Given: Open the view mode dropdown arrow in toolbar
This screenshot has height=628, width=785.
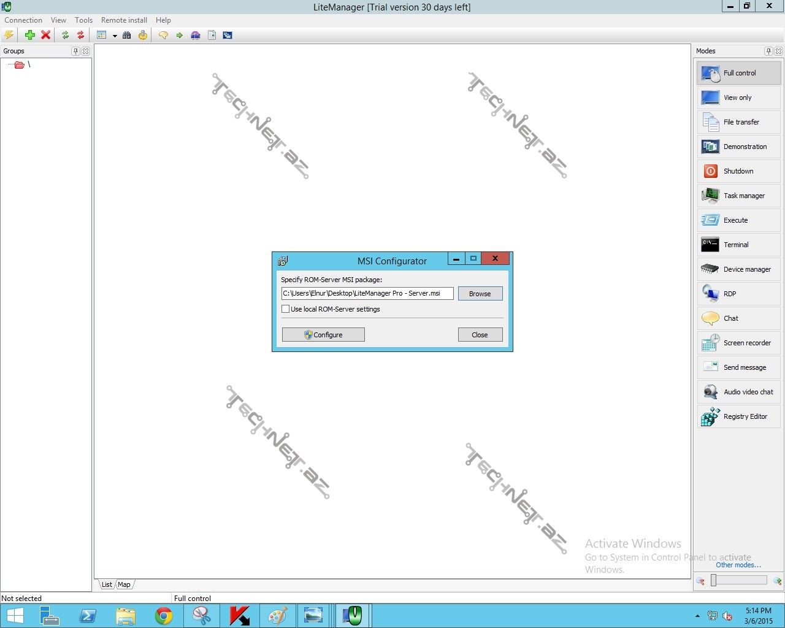Looking at the screenshot, I should pos(115,36).
